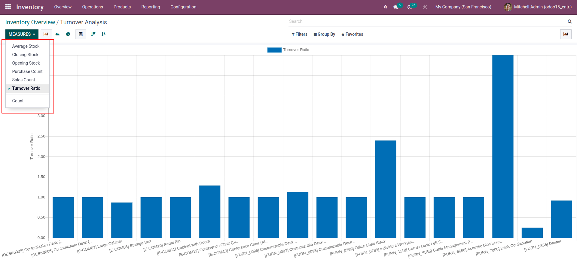This screenshot has width=577, height=260.
Task: Toggle the Turnover Ratio legend swatch
Action: [274, 50]
